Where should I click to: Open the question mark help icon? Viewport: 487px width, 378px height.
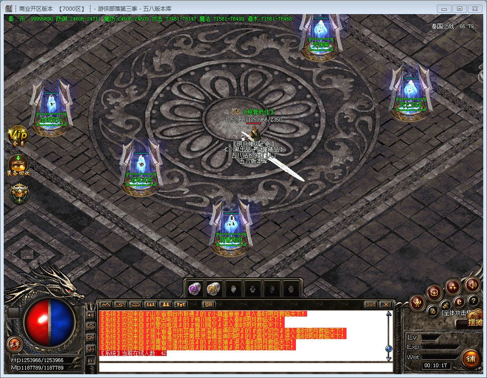pyautogui.click(x=473, y=301)
